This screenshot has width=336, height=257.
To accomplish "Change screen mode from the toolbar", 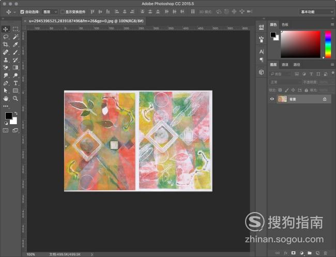I will tap(15, 130).
